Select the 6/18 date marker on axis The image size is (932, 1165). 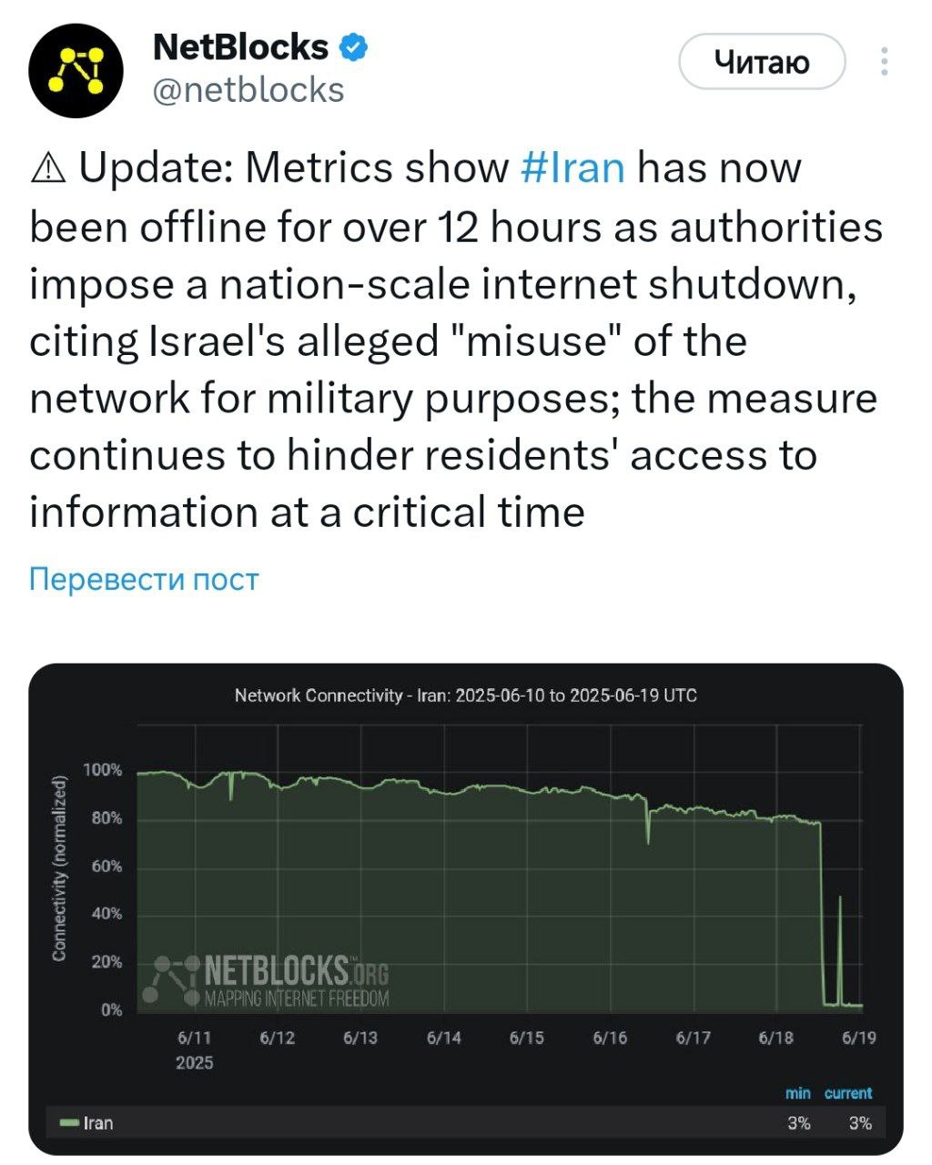click(x=775, y=1038)
